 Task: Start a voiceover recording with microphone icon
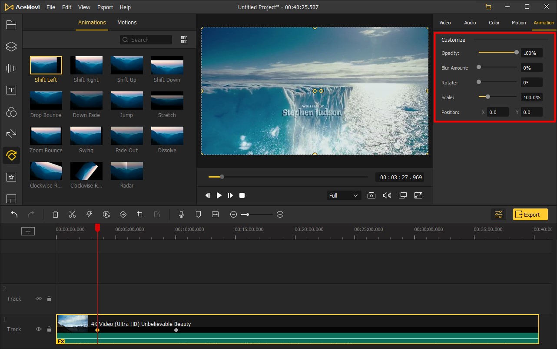(x=181, y=214)
